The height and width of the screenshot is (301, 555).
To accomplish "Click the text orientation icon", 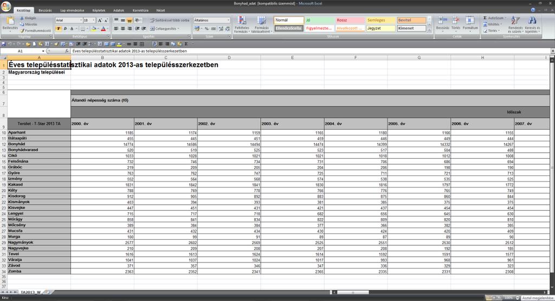I will pyautogui.click(x=137, y=21).
